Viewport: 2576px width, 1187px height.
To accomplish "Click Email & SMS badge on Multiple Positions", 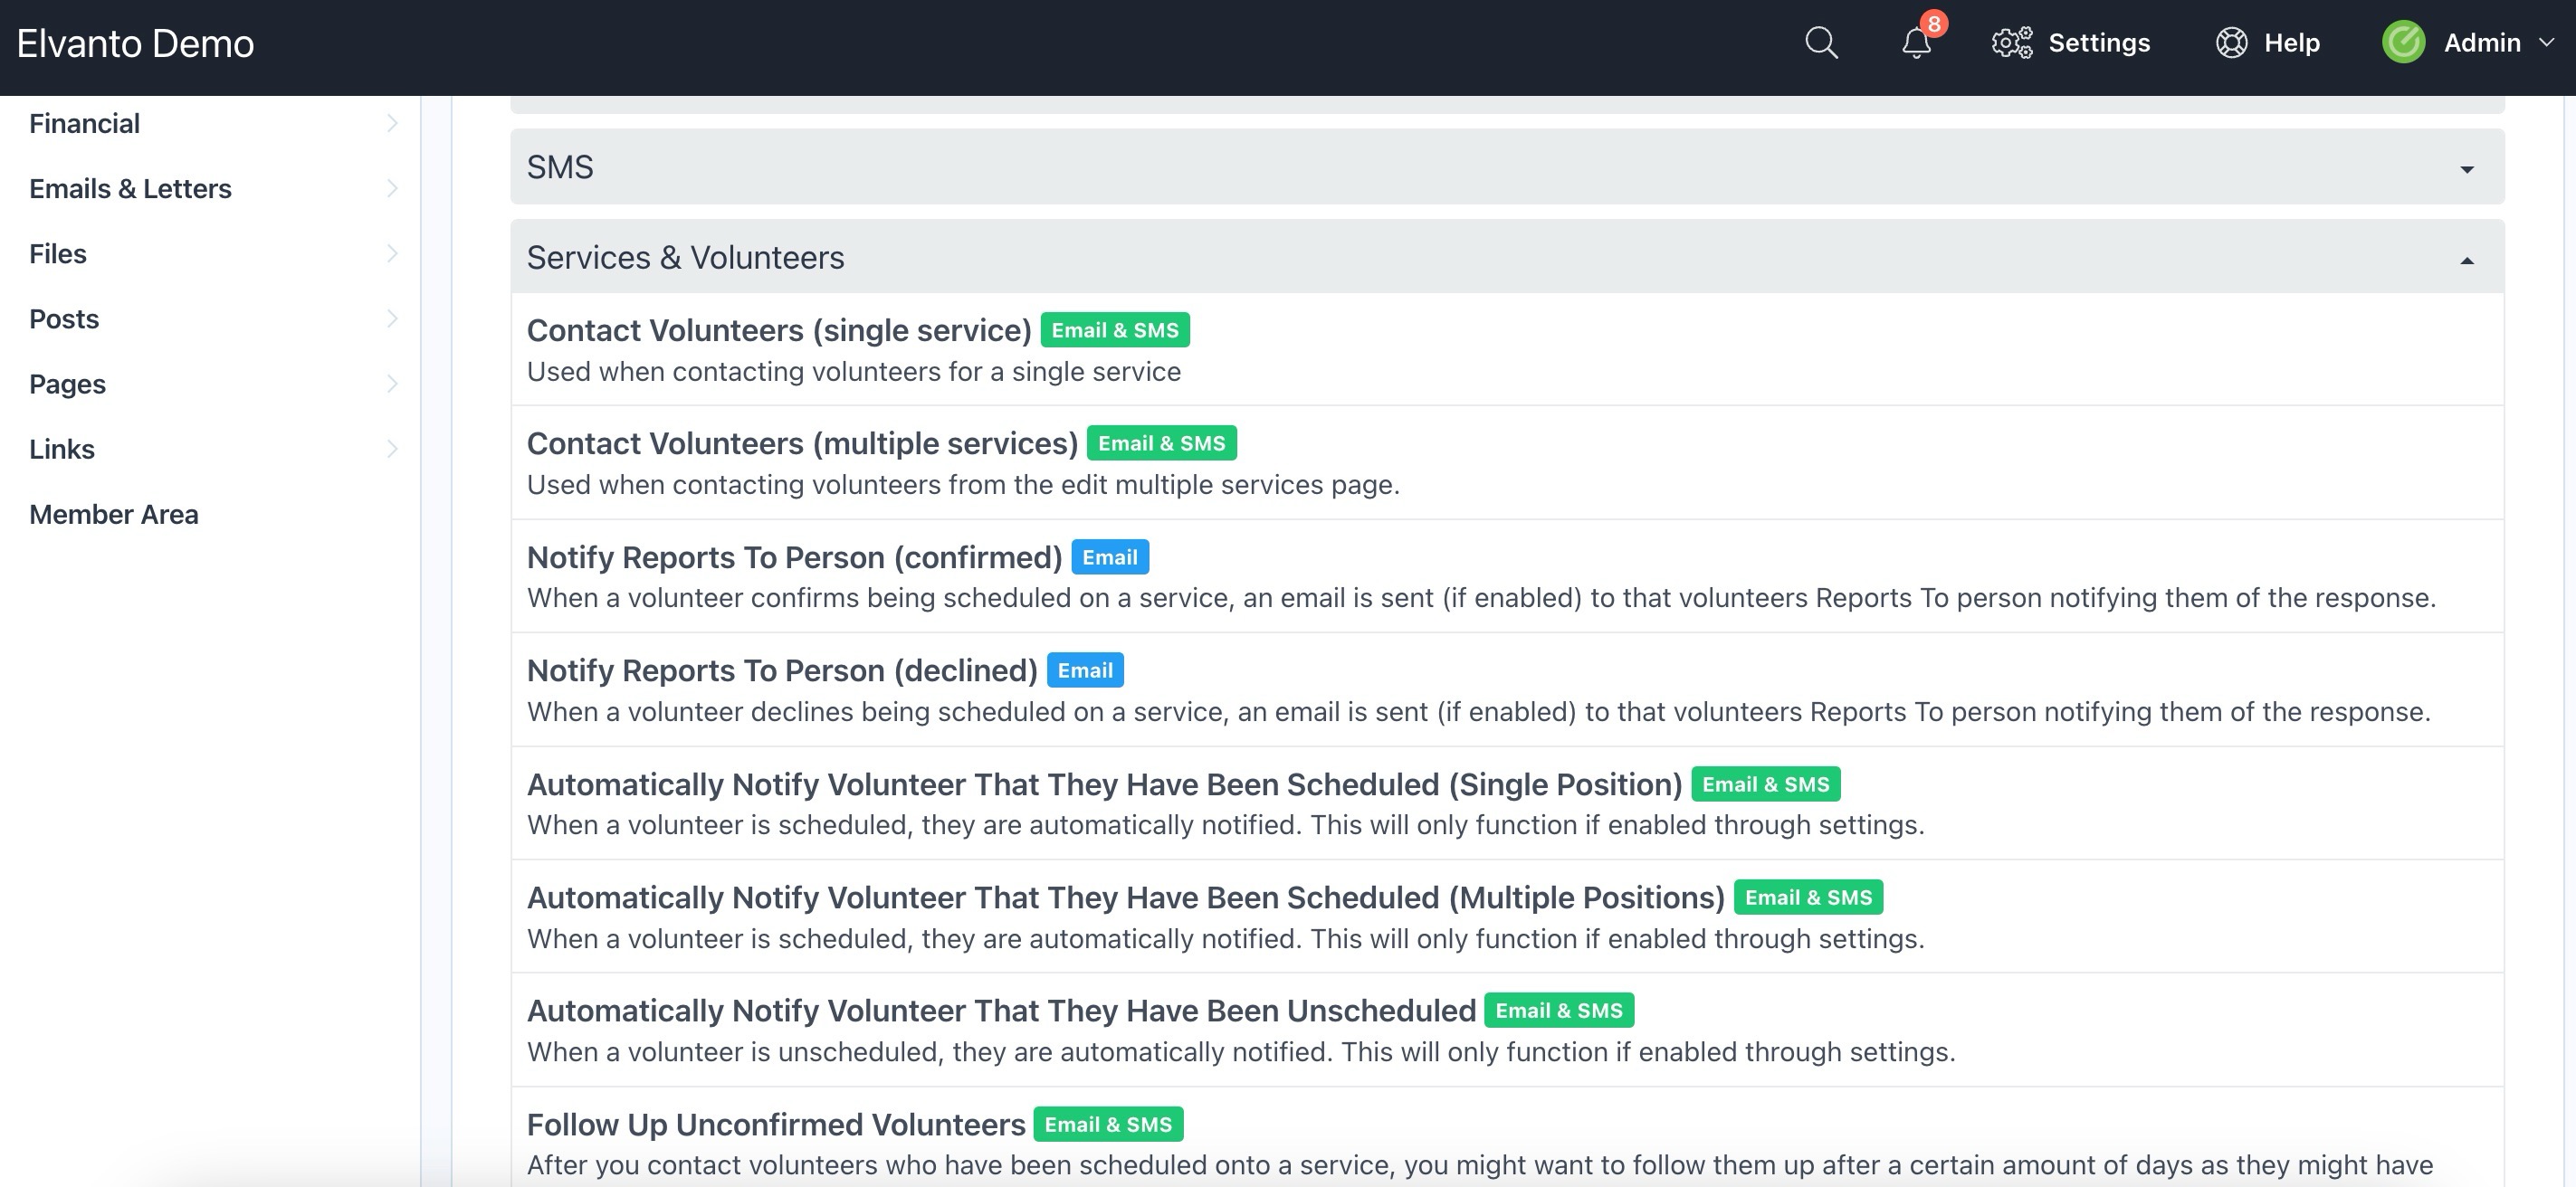I will 1808,897.
